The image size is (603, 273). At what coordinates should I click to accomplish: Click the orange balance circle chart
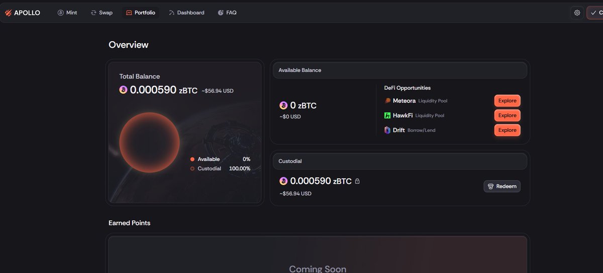pos(149,143)
